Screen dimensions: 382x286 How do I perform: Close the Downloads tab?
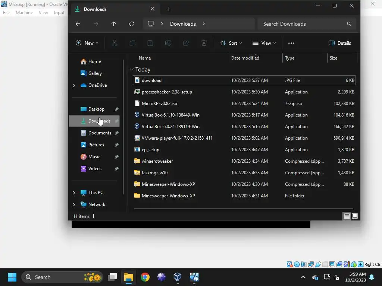(x=152, y=9)
